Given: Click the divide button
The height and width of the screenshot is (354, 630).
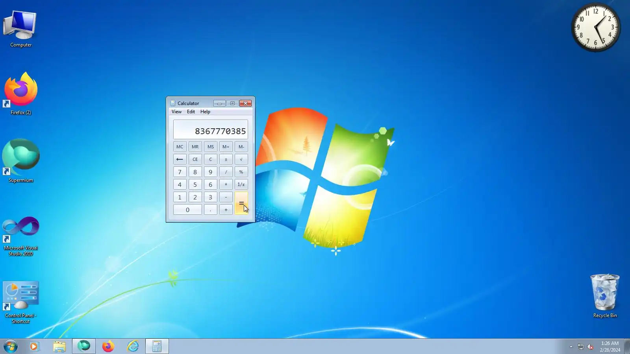Looking at the screenshot, I should 226,172.
